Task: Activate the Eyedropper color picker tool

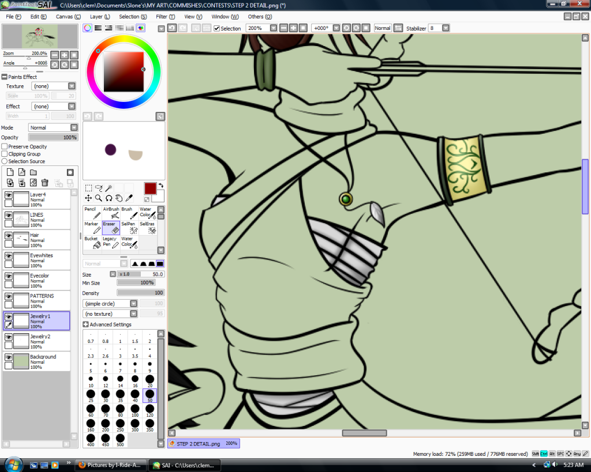Action: [x=129, y=198]
